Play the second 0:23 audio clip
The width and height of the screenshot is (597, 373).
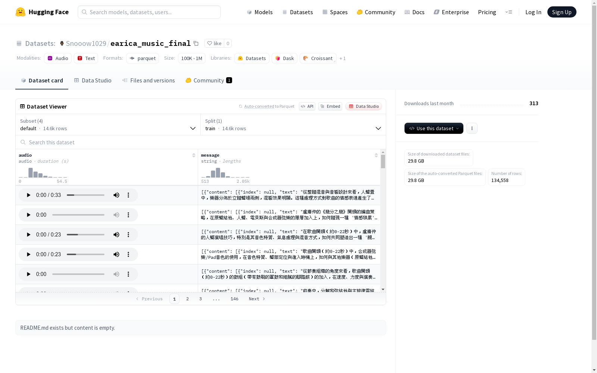(28, 254)
